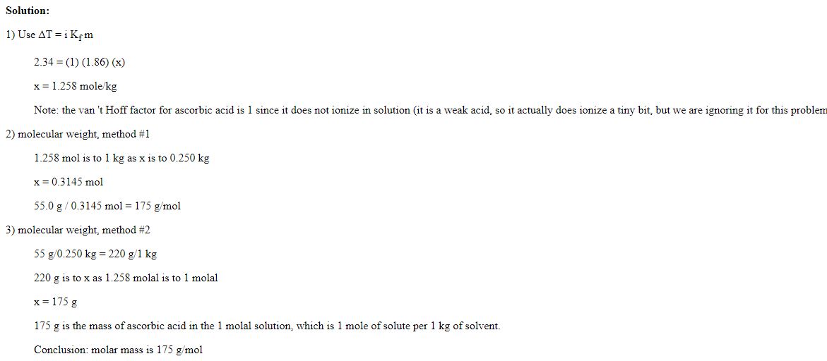This screenshot has width=827, height=361.
Task: Click the result "x = 175 g"
Action: 55,302
